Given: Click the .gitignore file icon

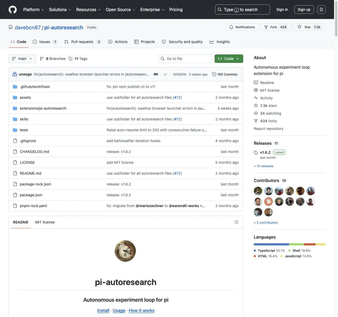Looking at the screenshot, I should (15, 141).
